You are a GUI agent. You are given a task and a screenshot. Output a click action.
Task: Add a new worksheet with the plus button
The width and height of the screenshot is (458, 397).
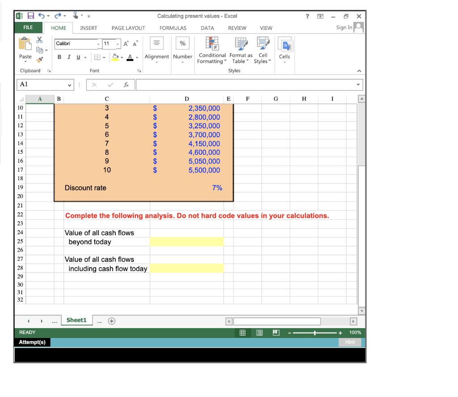click(x=111, y=320)
